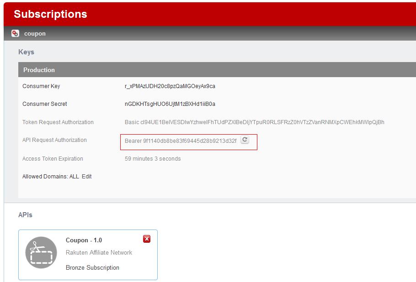Open the Edit link for Allowed Domains
416x282 pixels.
[87, 177]
